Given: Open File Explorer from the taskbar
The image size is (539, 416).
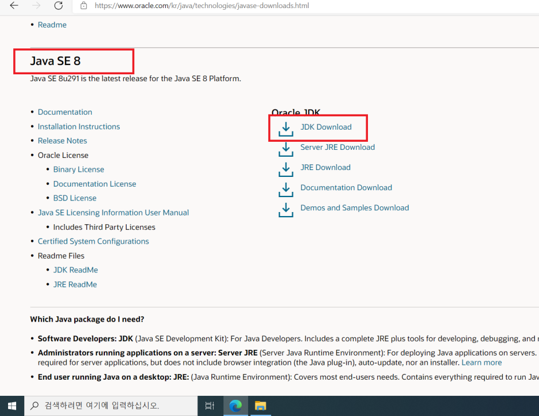Looking at the screenshot, I should coord(260,406).
